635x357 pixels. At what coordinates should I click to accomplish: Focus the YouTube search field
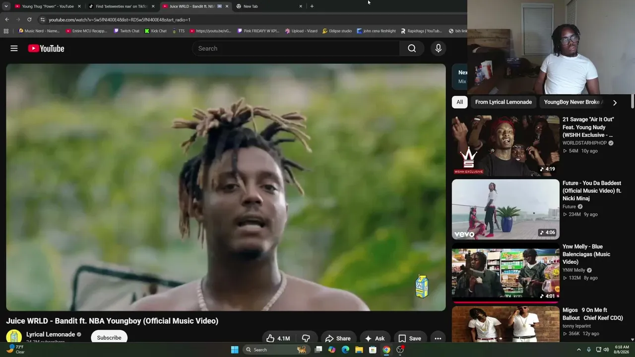[x=296, y=48]
